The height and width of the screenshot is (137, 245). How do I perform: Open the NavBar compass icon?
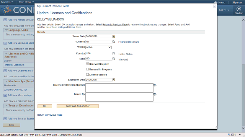(238, 9)
